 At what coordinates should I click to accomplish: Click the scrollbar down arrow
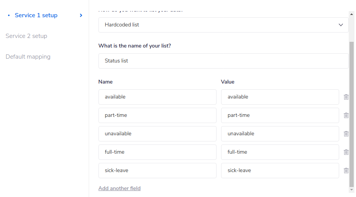coord(352,189)
